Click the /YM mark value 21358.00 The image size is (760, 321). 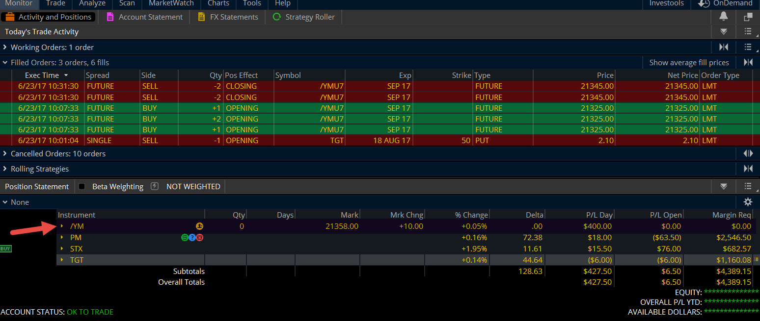(x=342, y=226)
